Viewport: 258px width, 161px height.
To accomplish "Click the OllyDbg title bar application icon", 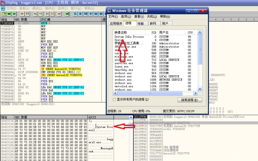I will click(x=3, y=3).
